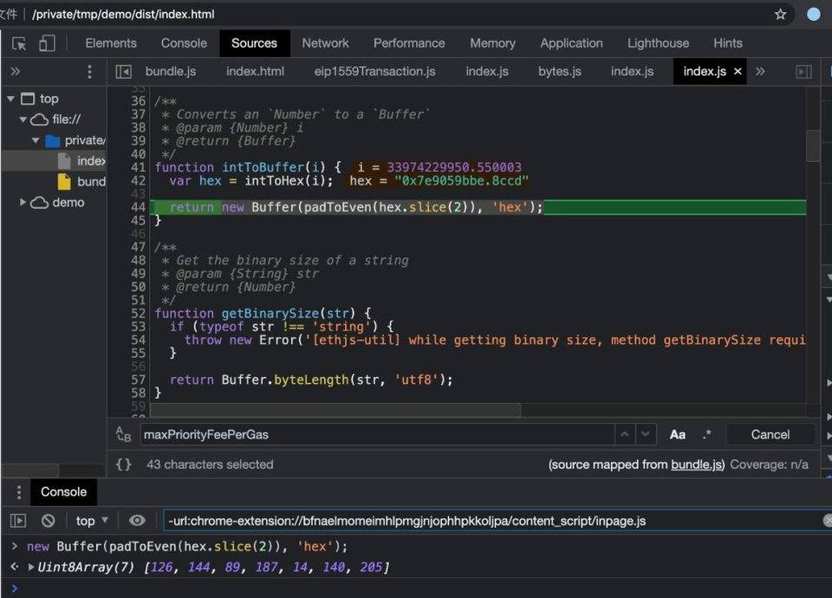Click the address bar URL
The height and width of the screenshot is (598, 832).
123,15
